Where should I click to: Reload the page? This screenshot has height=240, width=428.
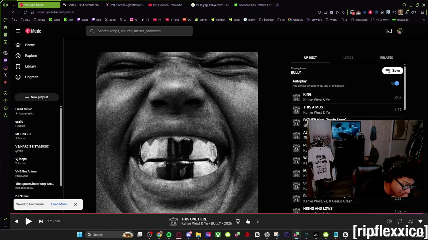click(25, 12)
